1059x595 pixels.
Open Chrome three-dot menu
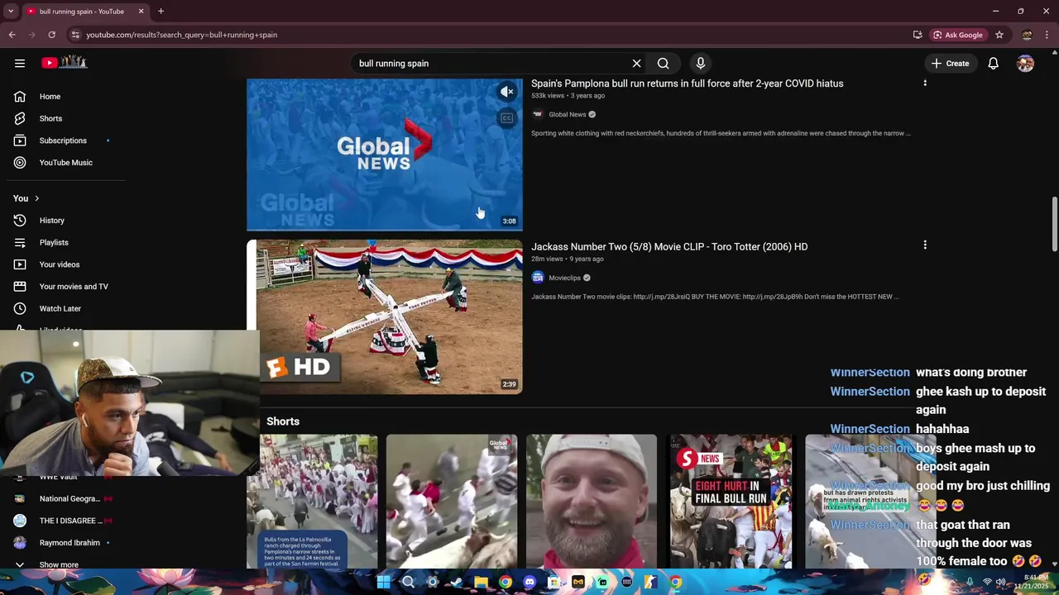[1047, 35]
